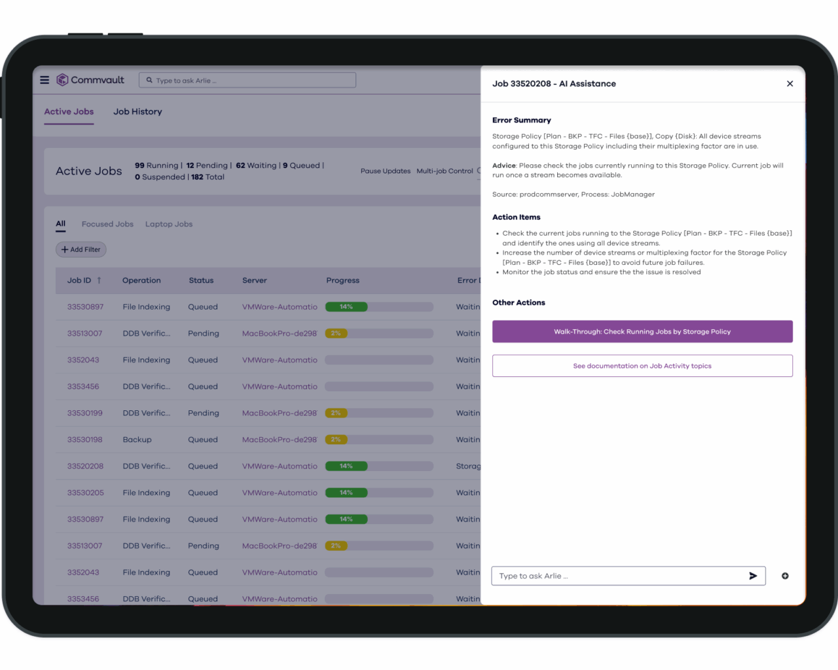Viewport: 838px width, 670px height.
Task: Start Walk-Through: Check Running Jobs by Storage Policy
Action: coord(642,332)
